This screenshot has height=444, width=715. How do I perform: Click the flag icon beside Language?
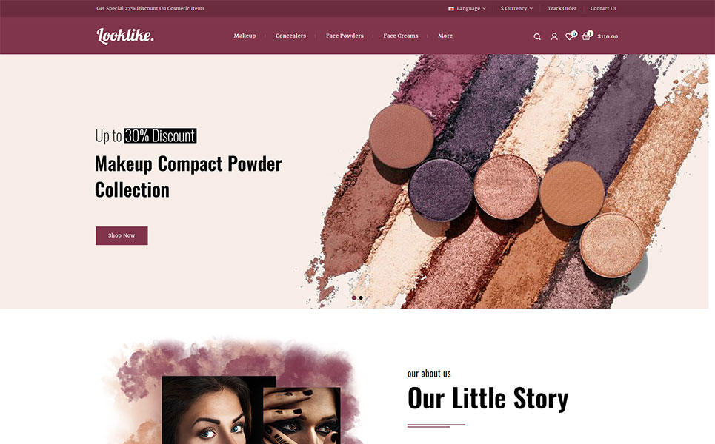451,9
